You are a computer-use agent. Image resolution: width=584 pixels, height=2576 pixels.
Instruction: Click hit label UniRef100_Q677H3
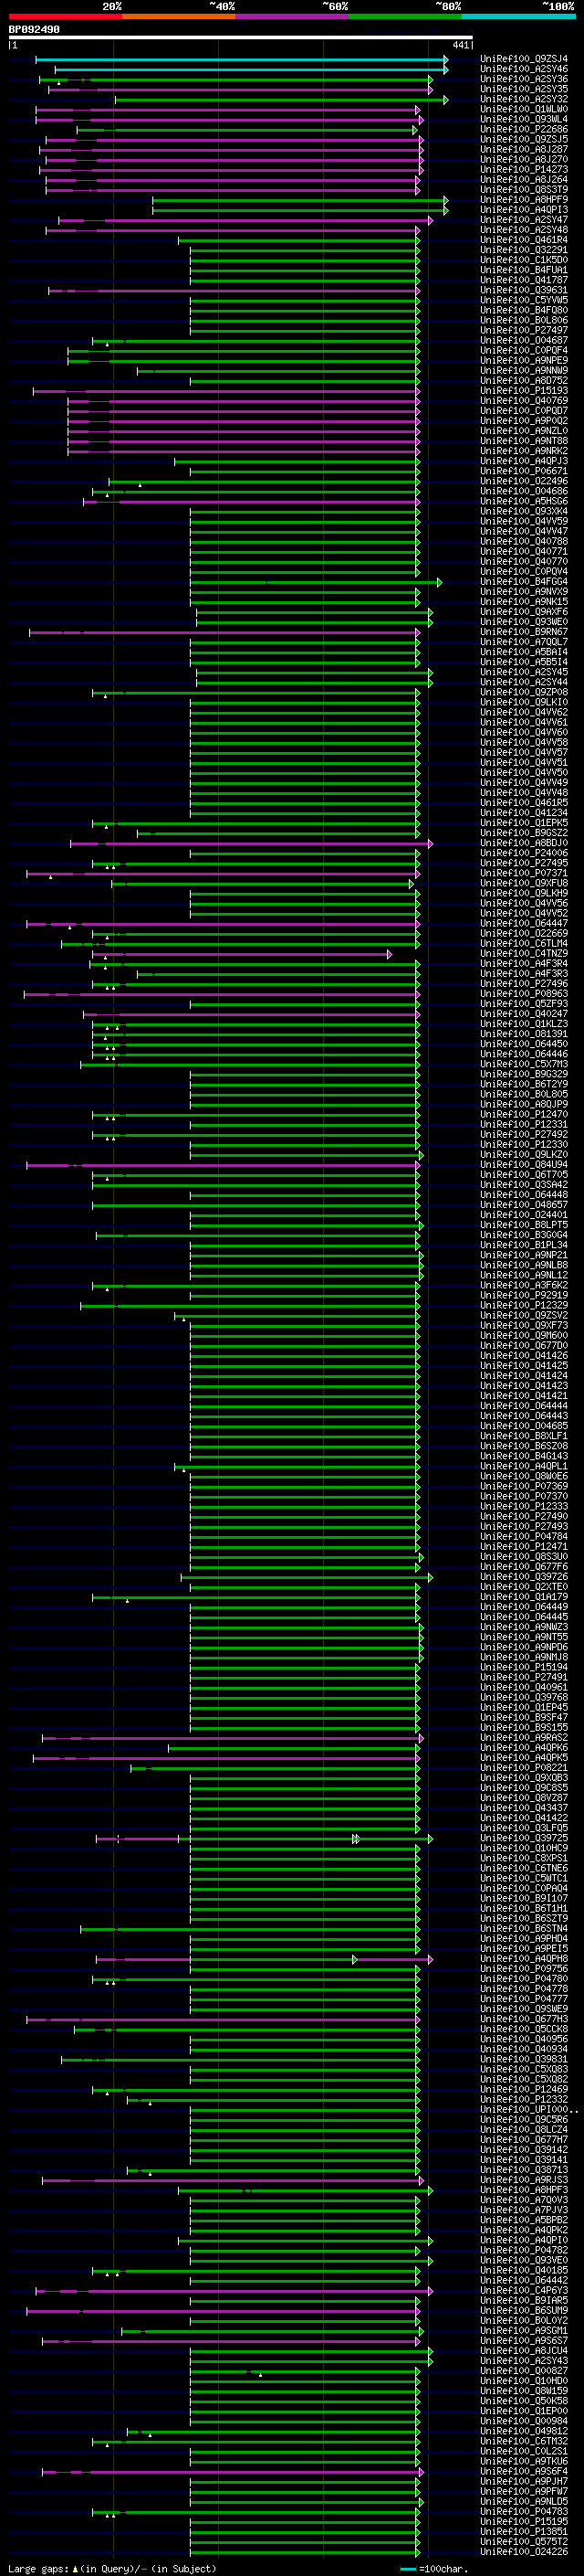tap(524, 2019)
